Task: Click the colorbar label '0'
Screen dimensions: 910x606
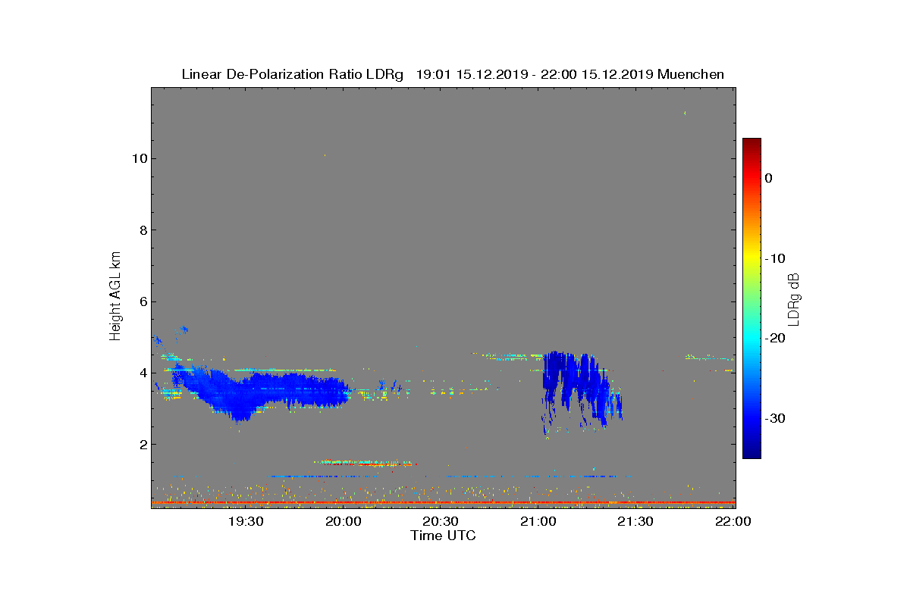Action: [x=768, y=178]
